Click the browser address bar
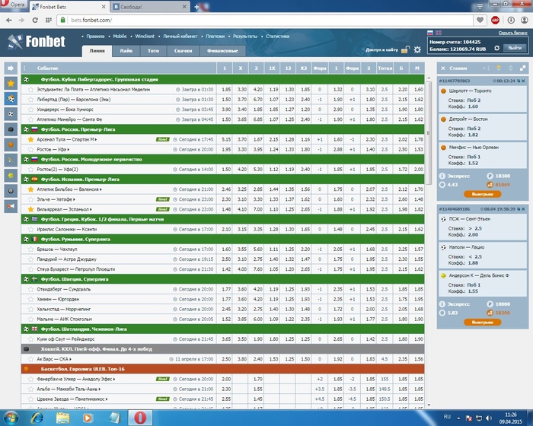 click(265, 20)
